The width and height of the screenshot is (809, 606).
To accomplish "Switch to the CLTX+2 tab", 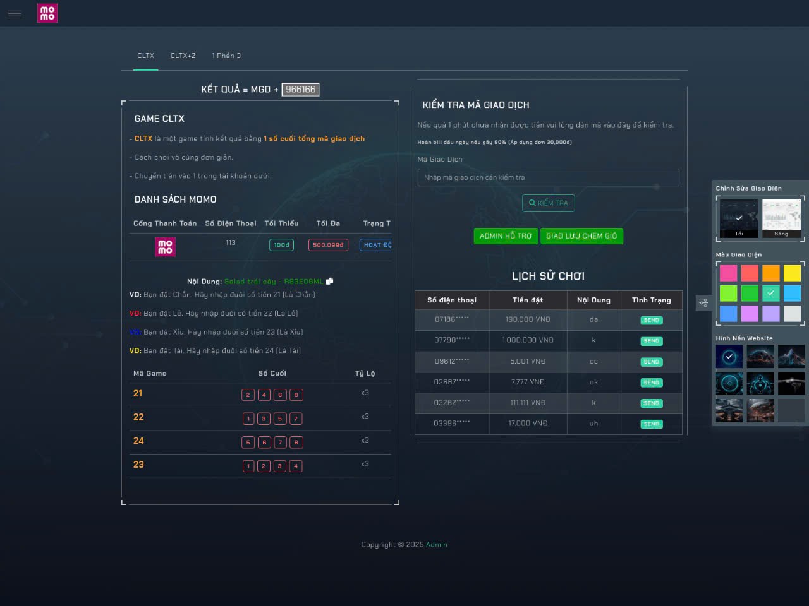I will (183, 56).
